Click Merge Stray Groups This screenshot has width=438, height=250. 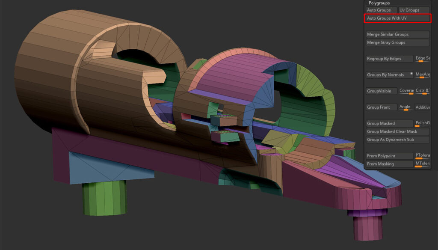click(x=398, y=42)
